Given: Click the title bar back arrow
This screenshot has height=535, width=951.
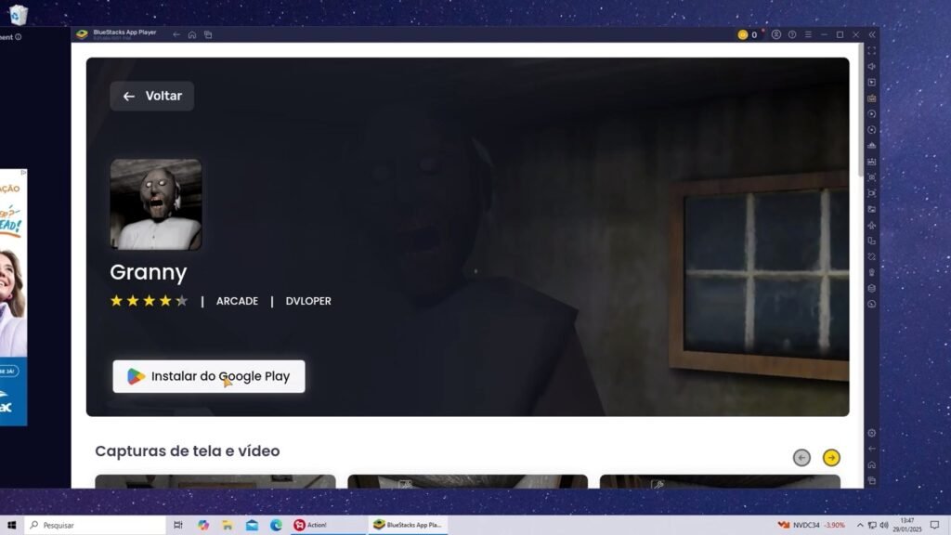Looking at the screenshot, I should pos(176,34).
